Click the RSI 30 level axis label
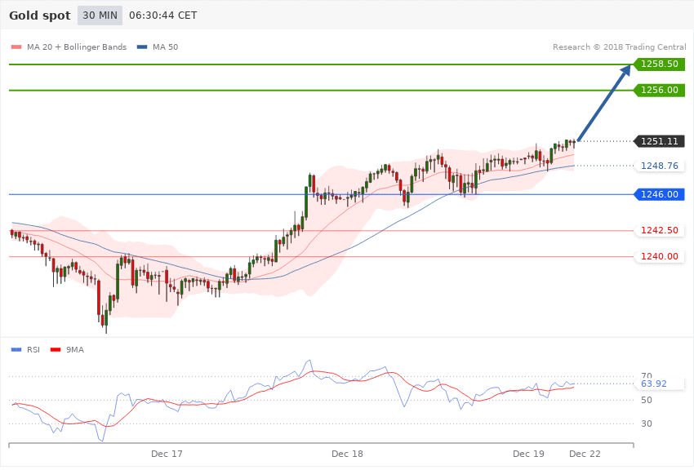694x470 pixels. coord(647,423)
